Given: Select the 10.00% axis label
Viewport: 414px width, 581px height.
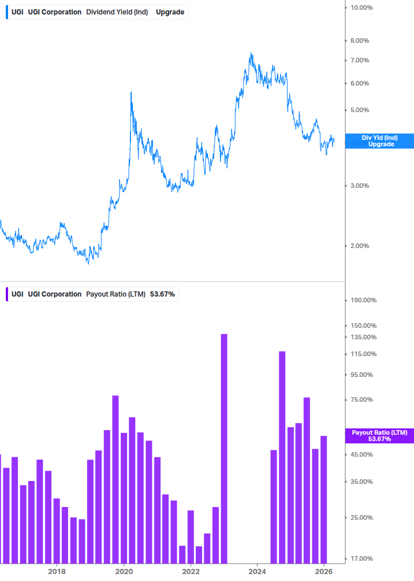Looking at the screenshot, I should pos(361,8).
